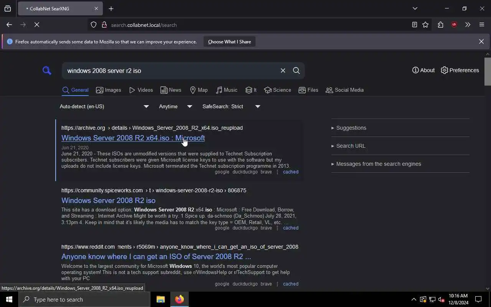The width and height of the screenshot is (491, 307).
Task: Expand the Search URL section
Action: [348, 146]
